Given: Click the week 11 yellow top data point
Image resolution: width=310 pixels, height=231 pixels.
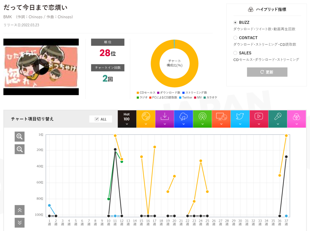Looking at the screenshot, I should (x=115, y=136).
